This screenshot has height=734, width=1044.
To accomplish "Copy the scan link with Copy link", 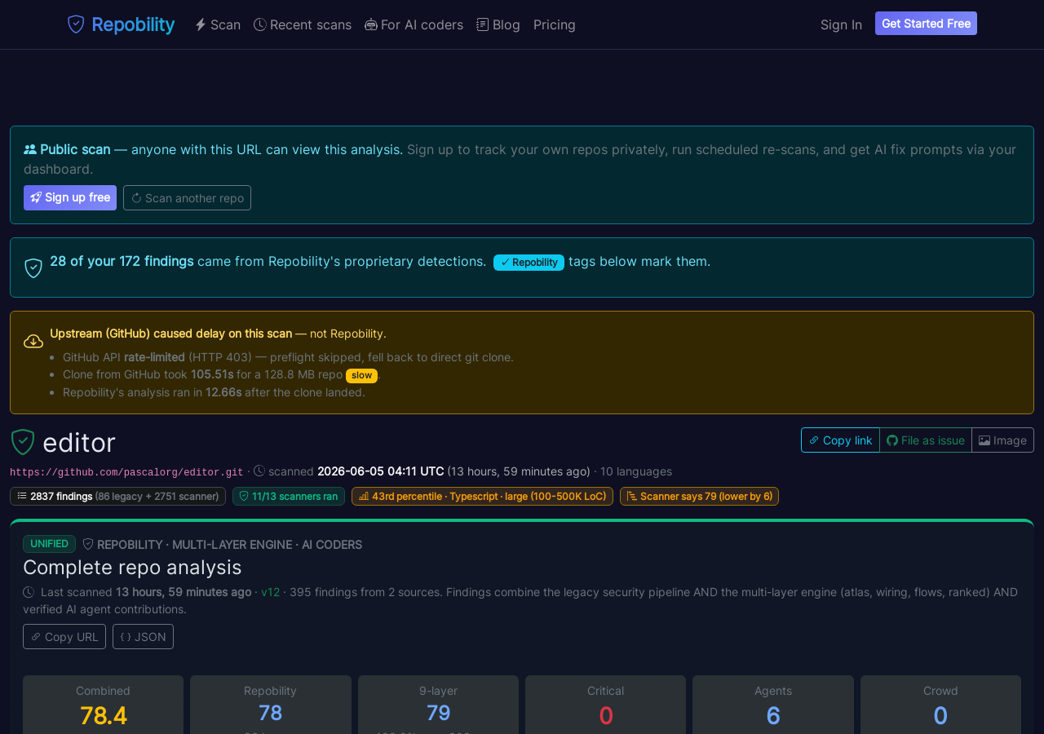I will 840,440.
